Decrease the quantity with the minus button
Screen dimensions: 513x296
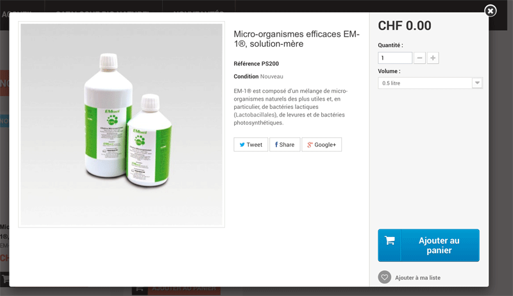pyautogui.click(x=419, y=58)
